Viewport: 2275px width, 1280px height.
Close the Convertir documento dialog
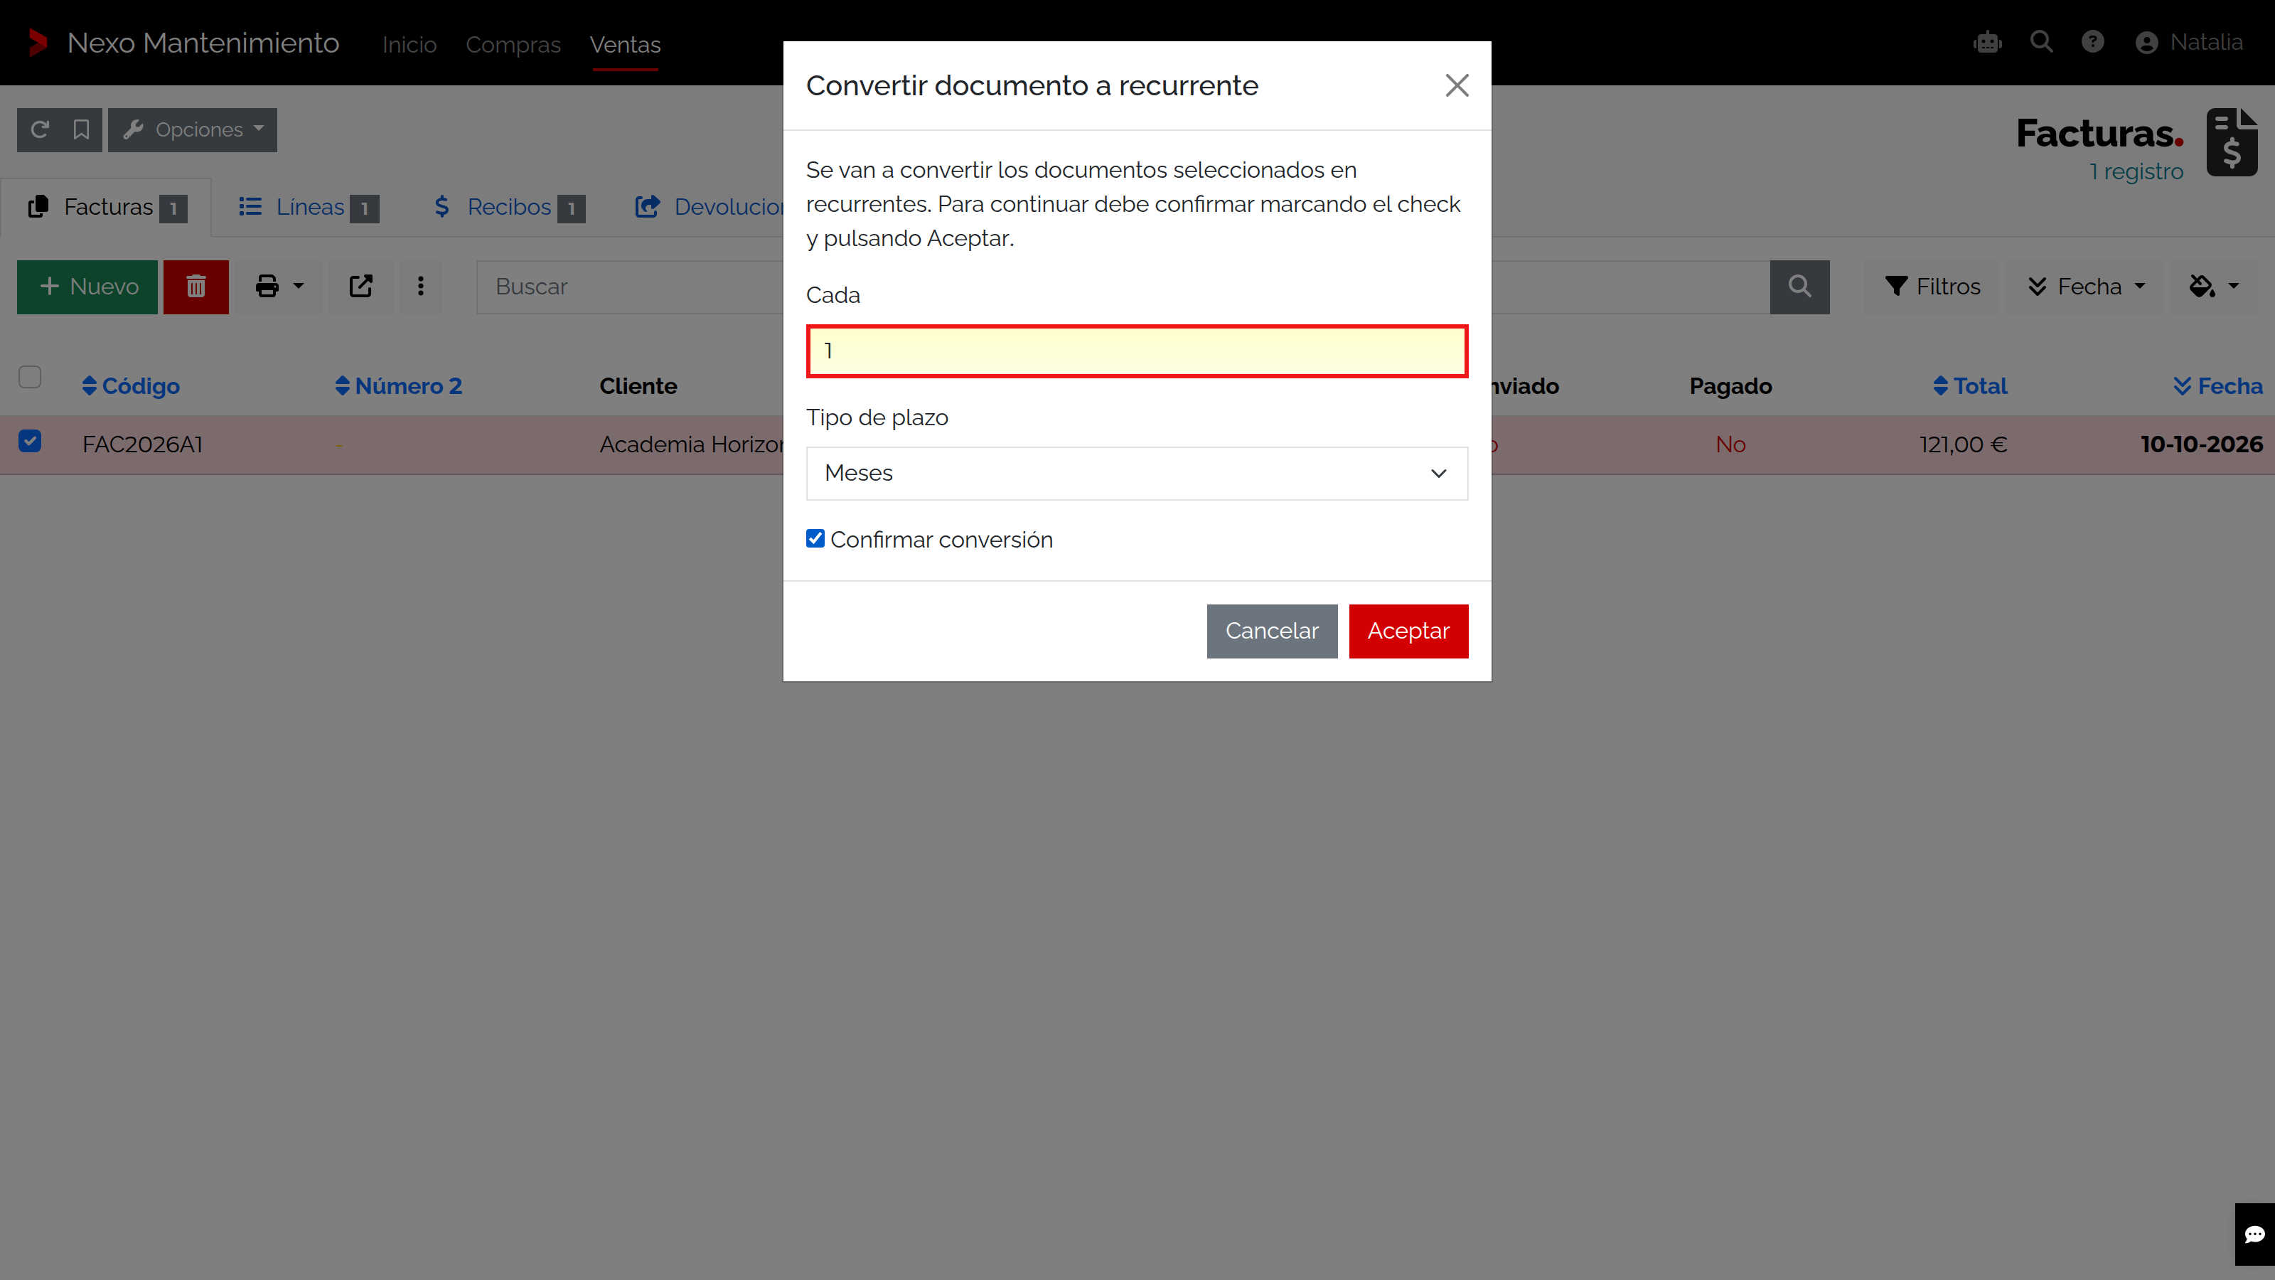[1456, 85]
